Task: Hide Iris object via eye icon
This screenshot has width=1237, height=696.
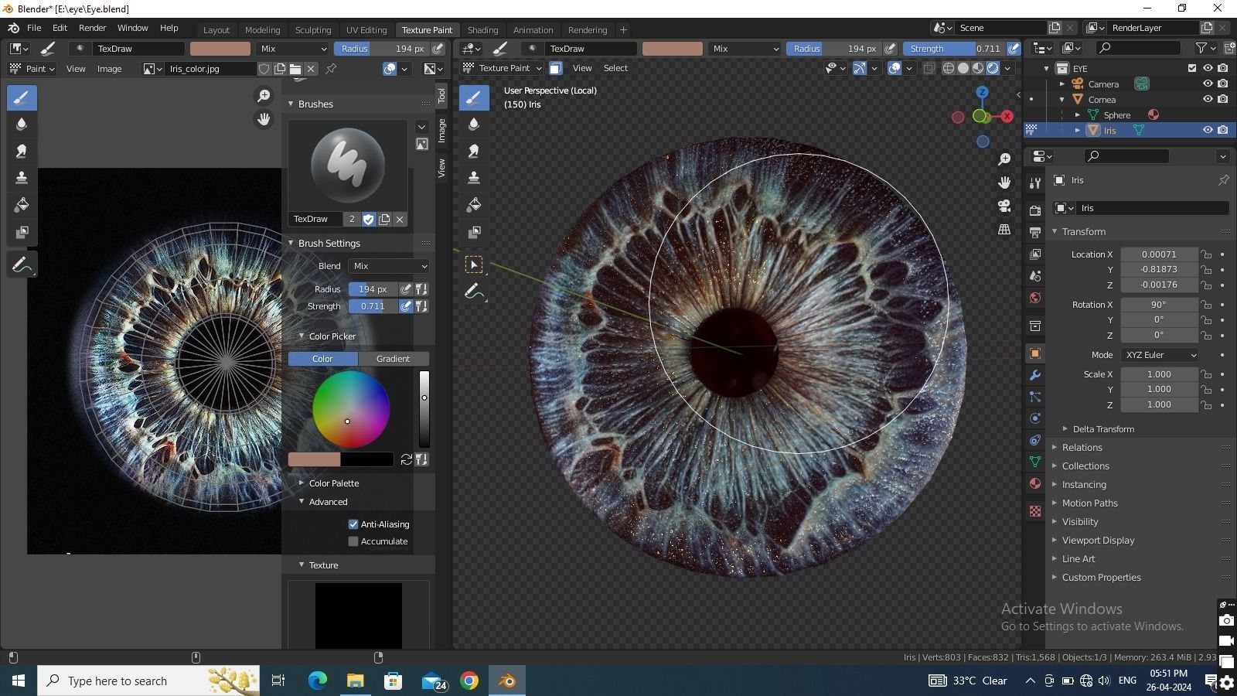Action: [x=1208, y=130]
